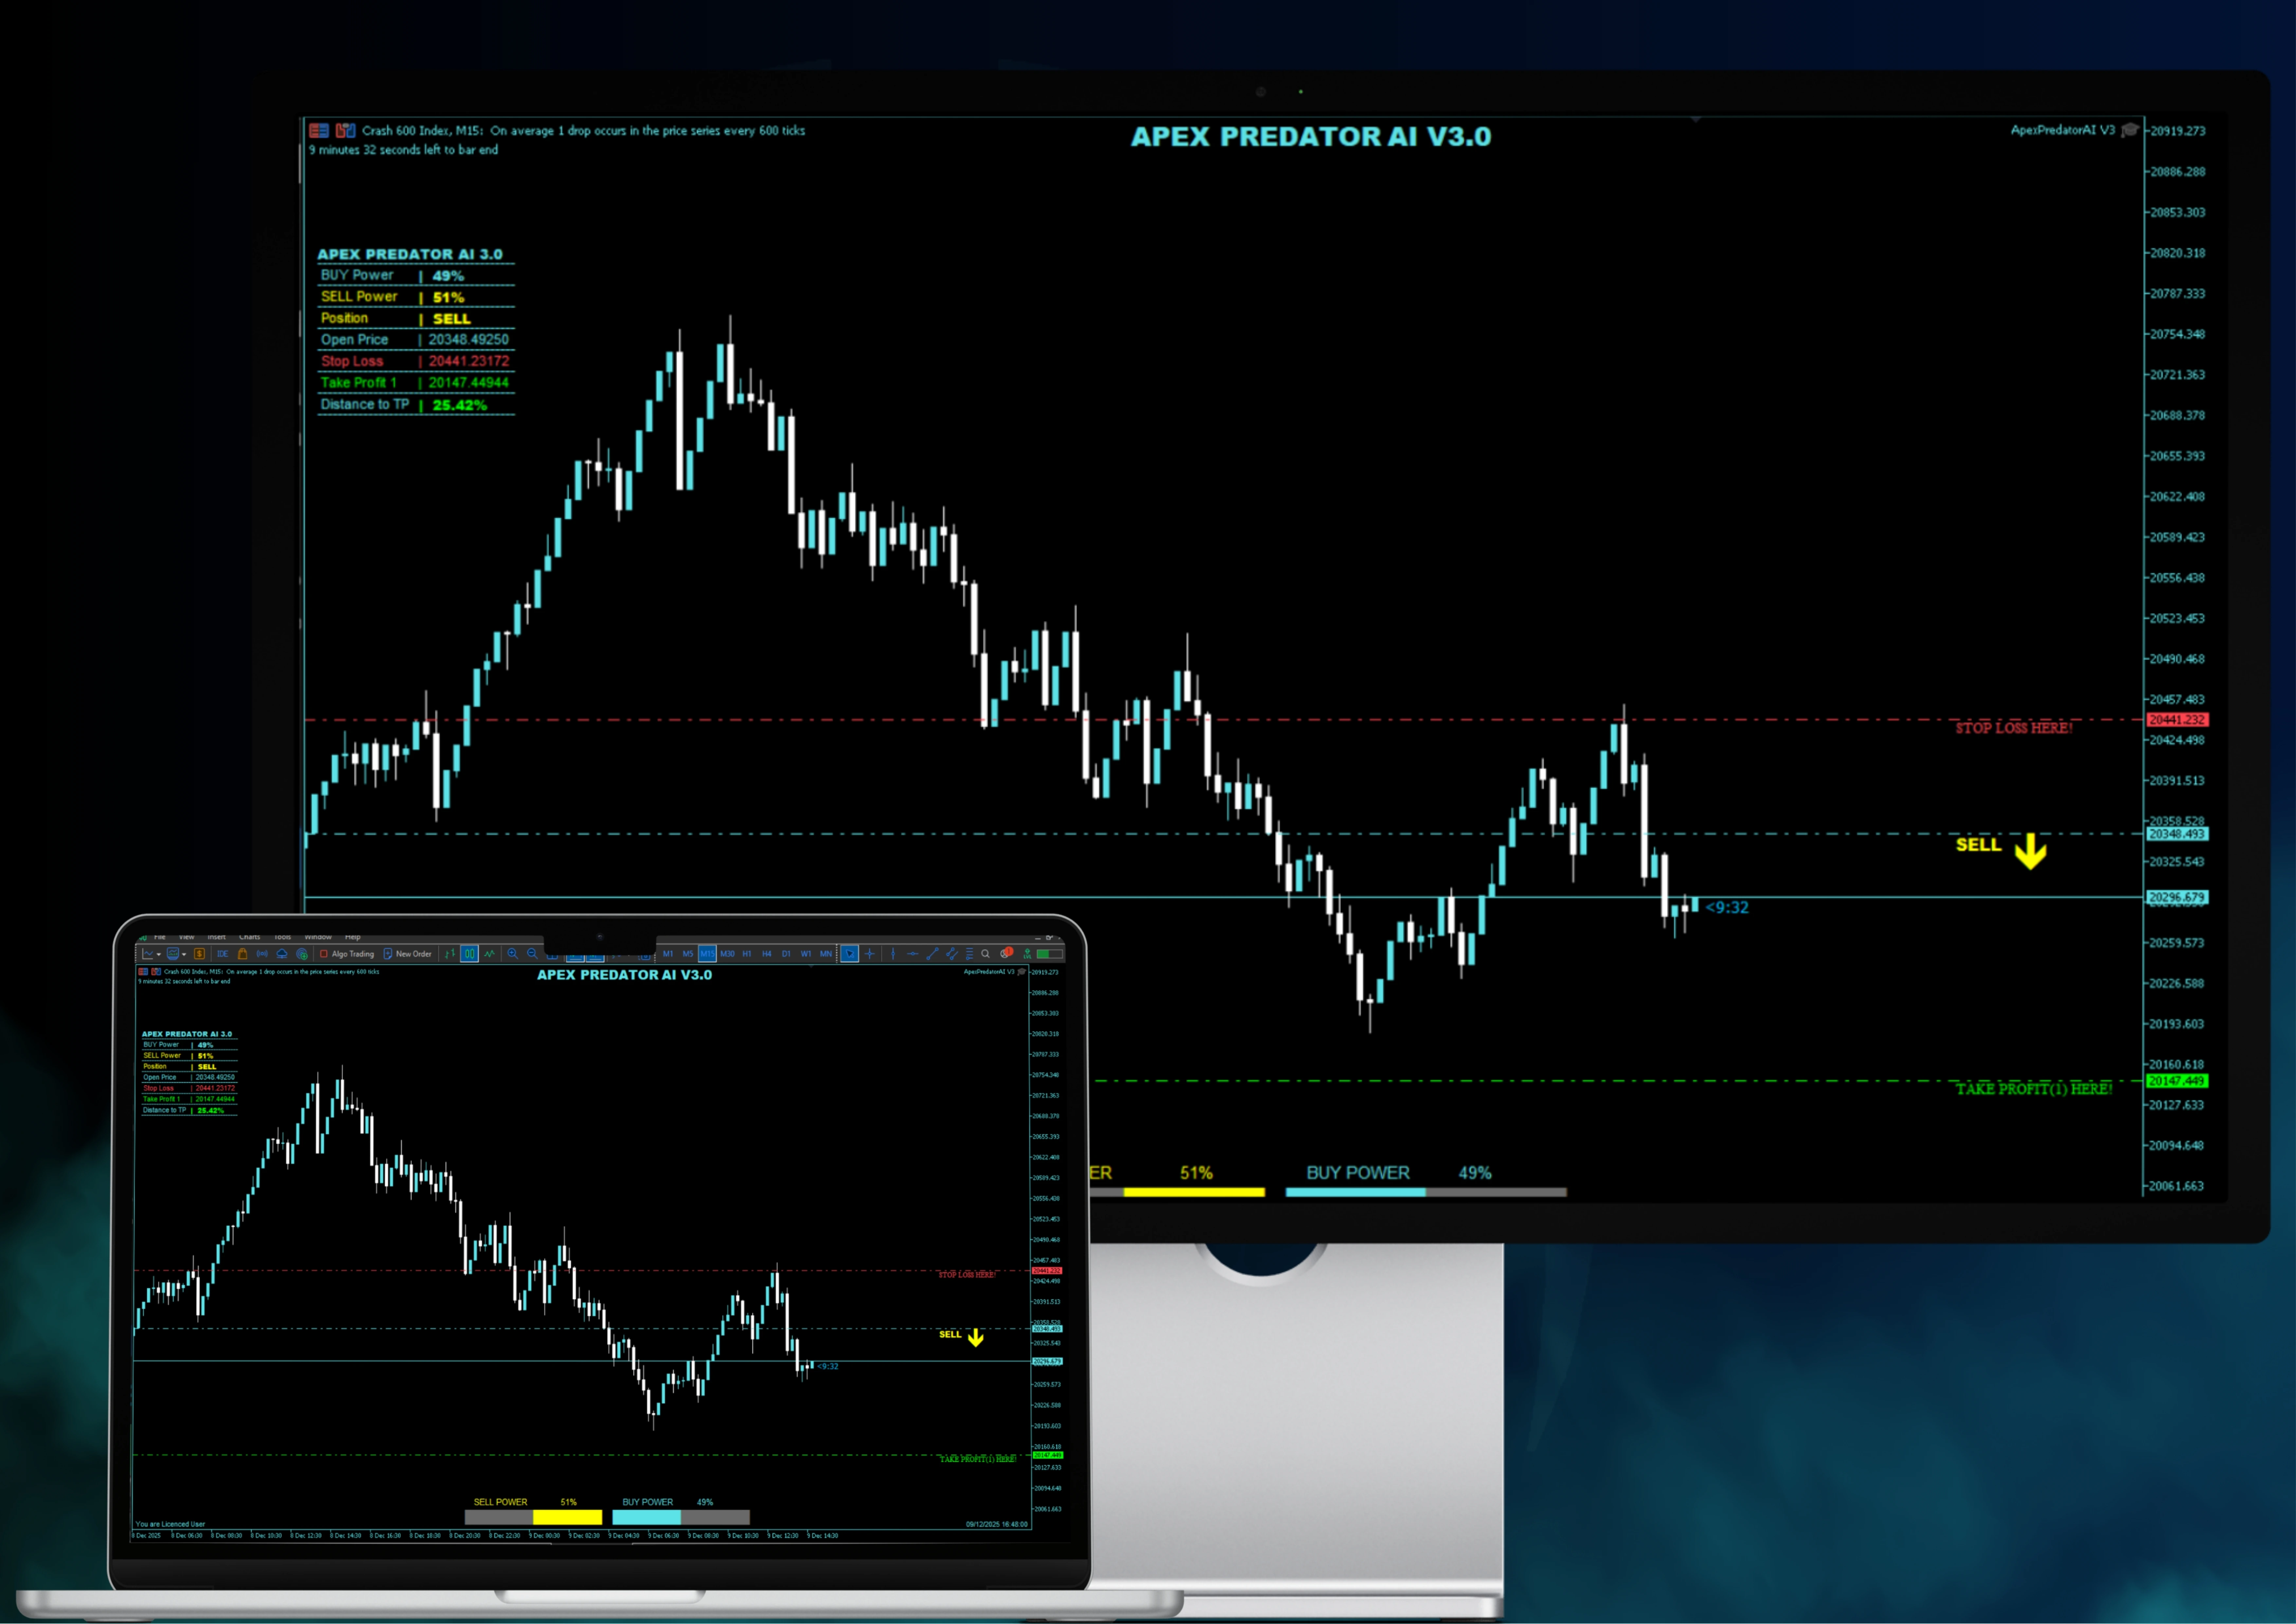Zoom in on the chart
Viewport: 2296px width, 1624px height.
point(512,954)
